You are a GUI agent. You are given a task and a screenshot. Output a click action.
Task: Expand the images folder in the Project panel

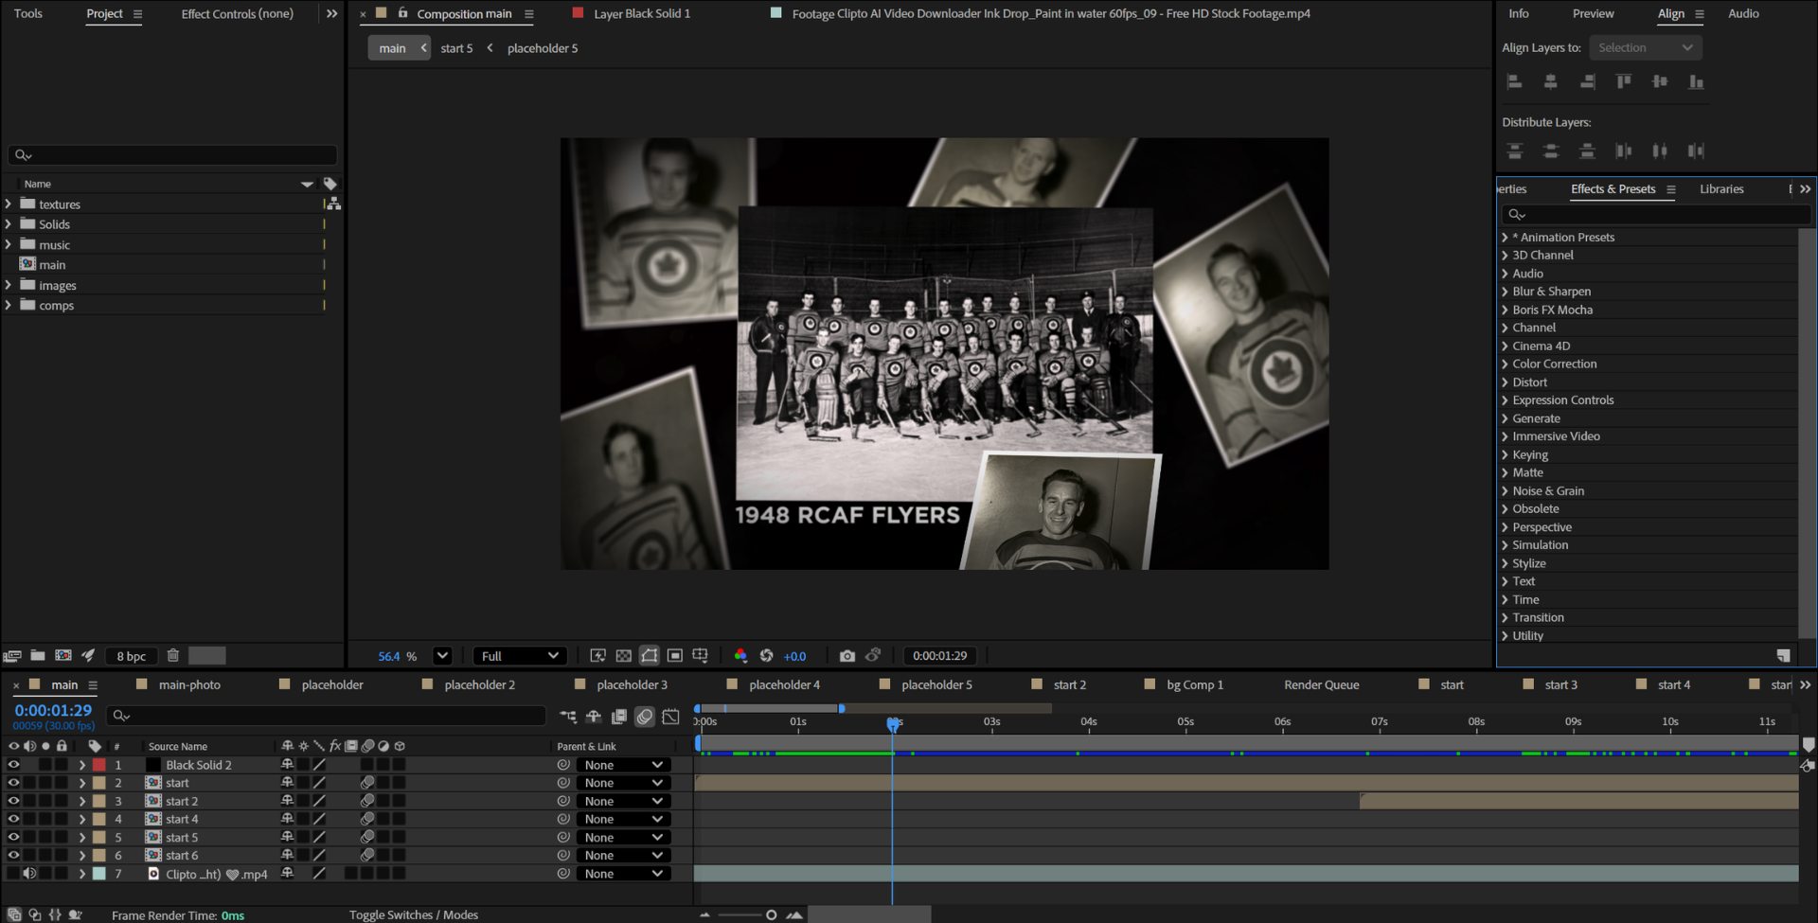click(x=9, y=285)
